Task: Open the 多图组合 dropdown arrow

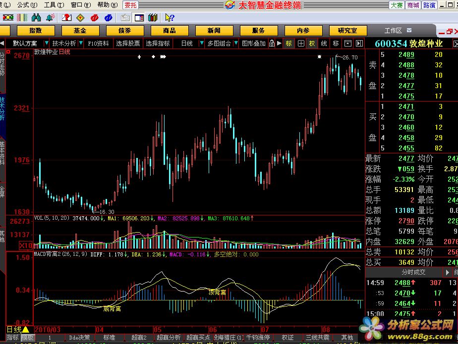Action: click(236, 44)
